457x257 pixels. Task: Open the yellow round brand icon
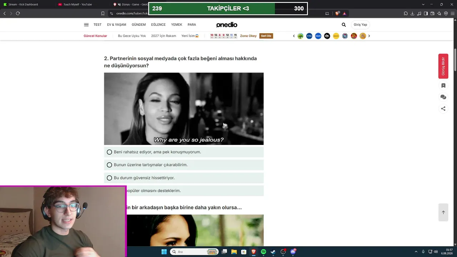coord(336,36)
